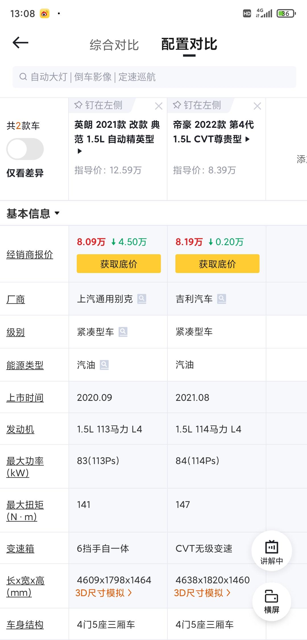
Task: Tap power value 83(113Ps)
Action: click(x=98, y=461)
